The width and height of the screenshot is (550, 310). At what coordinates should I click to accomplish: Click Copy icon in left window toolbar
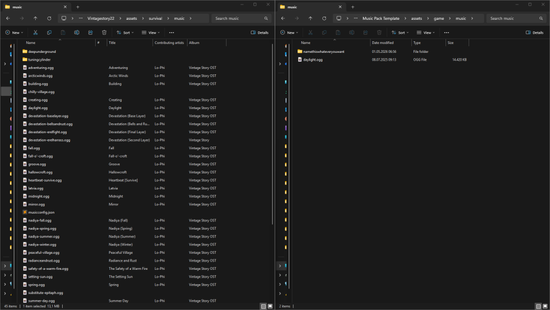tap(49, 32)
